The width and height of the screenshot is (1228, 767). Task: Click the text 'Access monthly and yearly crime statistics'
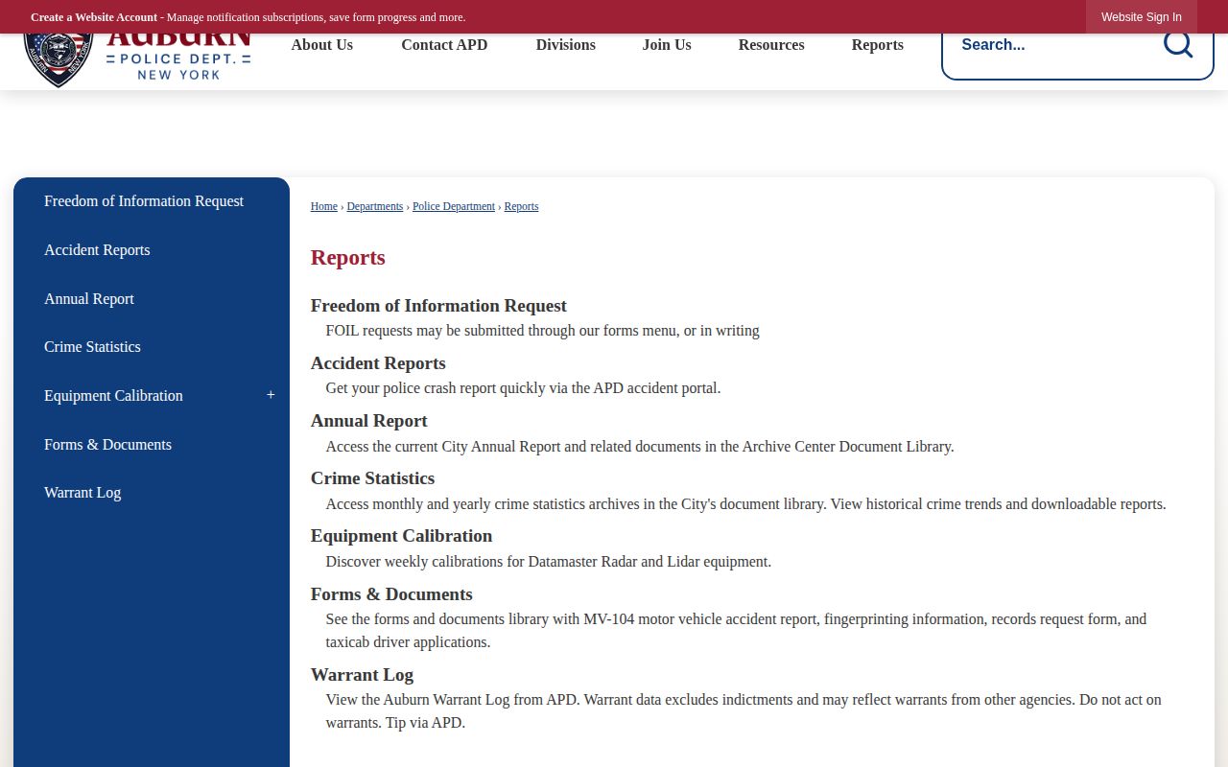(456, 504)
